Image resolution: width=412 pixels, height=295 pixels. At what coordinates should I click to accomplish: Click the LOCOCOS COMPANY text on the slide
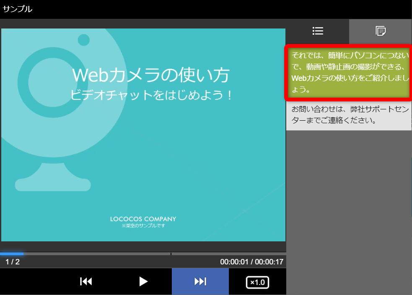click(143, 219)
